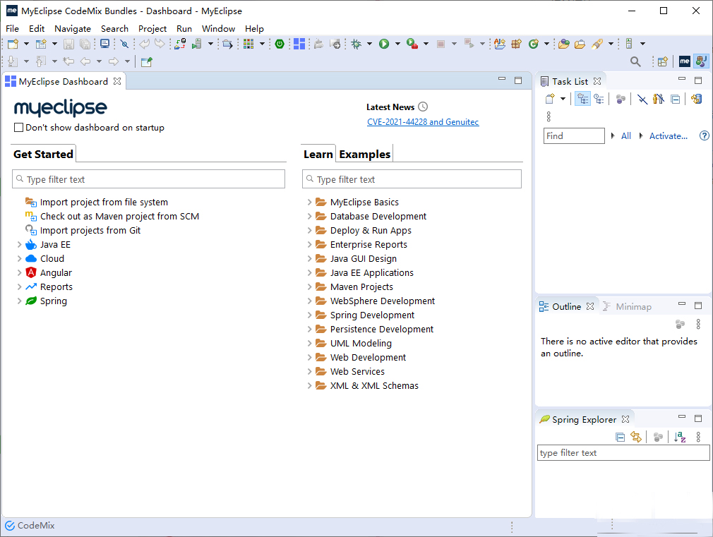Click the Task List help icon
This screenshot has height=537, width=713.
tap(704, 135)
